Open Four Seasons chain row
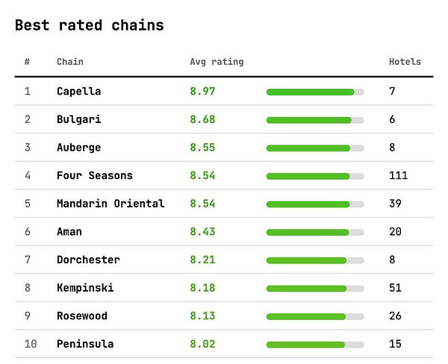 pyautogui.click(x=224, y=175)
